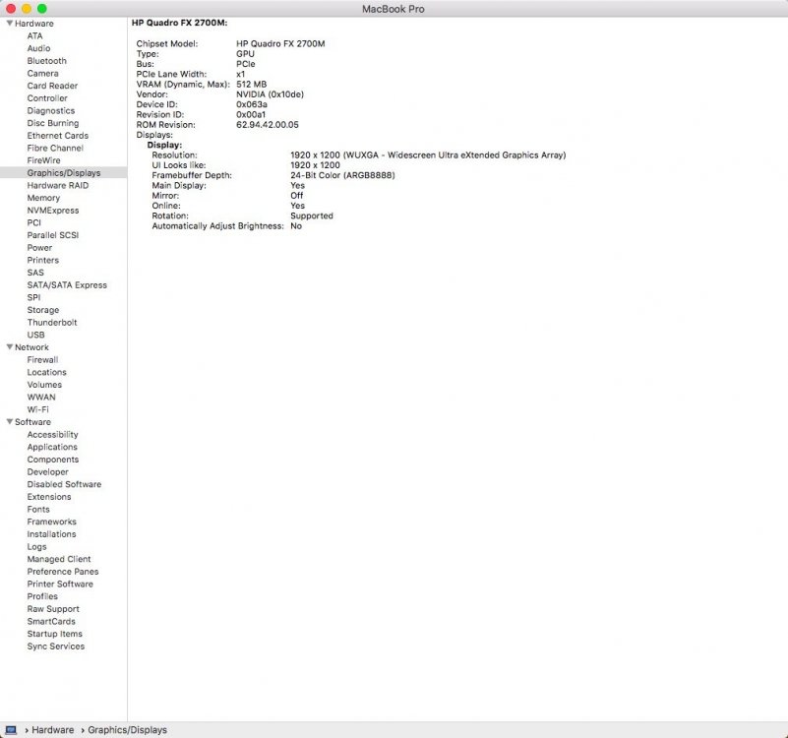
Task: Open the Applications list entry
Action: (52, 447)
